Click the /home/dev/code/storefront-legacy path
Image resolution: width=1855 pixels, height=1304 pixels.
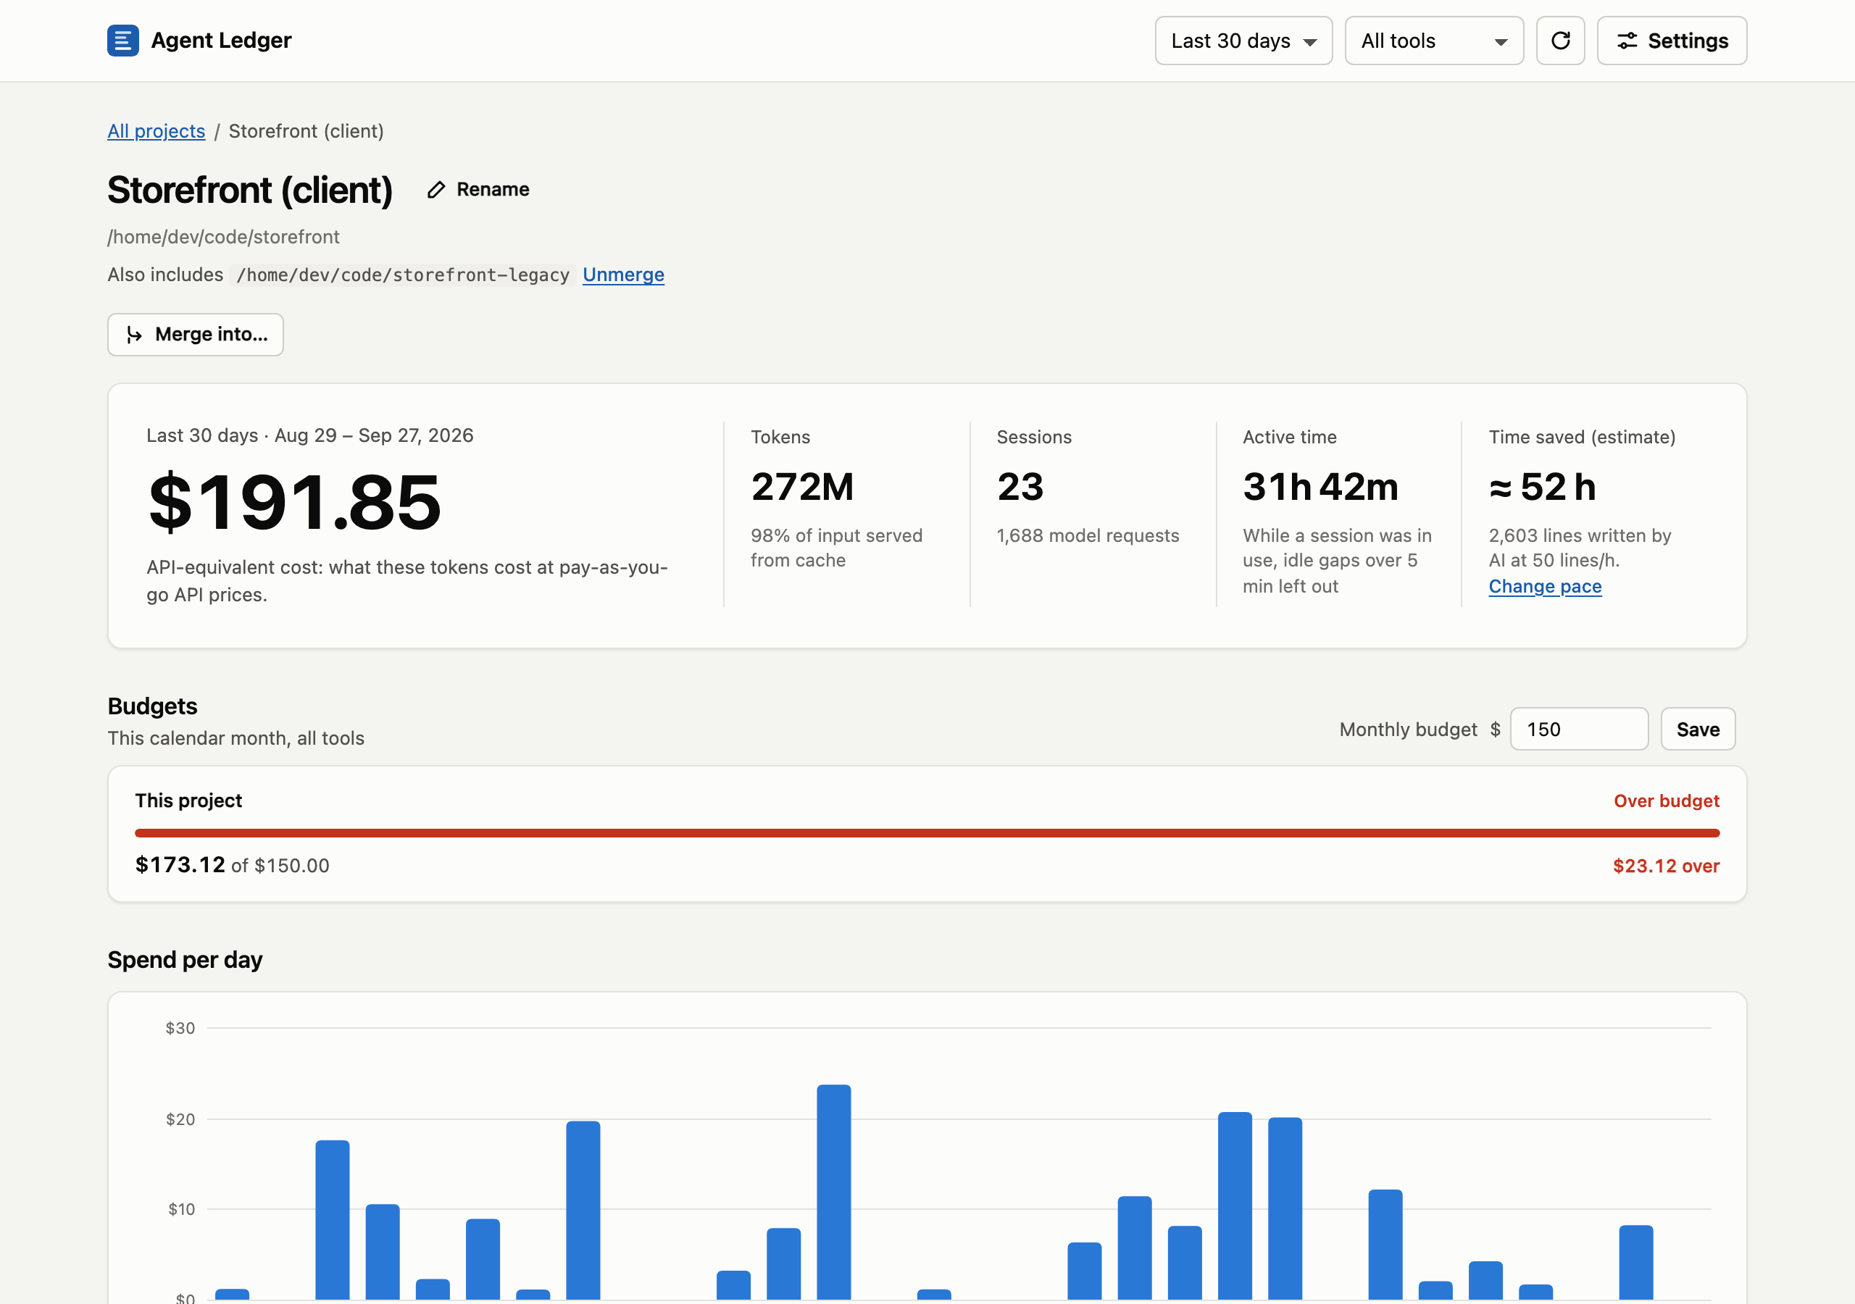click(402, 275)
